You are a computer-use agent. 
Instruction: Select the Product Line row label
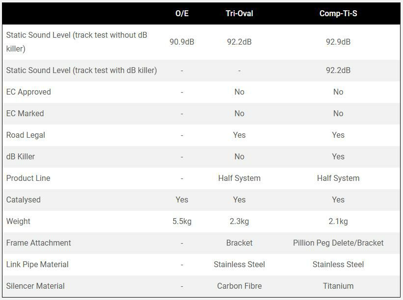pyautogui.click(x=28, y=178)
